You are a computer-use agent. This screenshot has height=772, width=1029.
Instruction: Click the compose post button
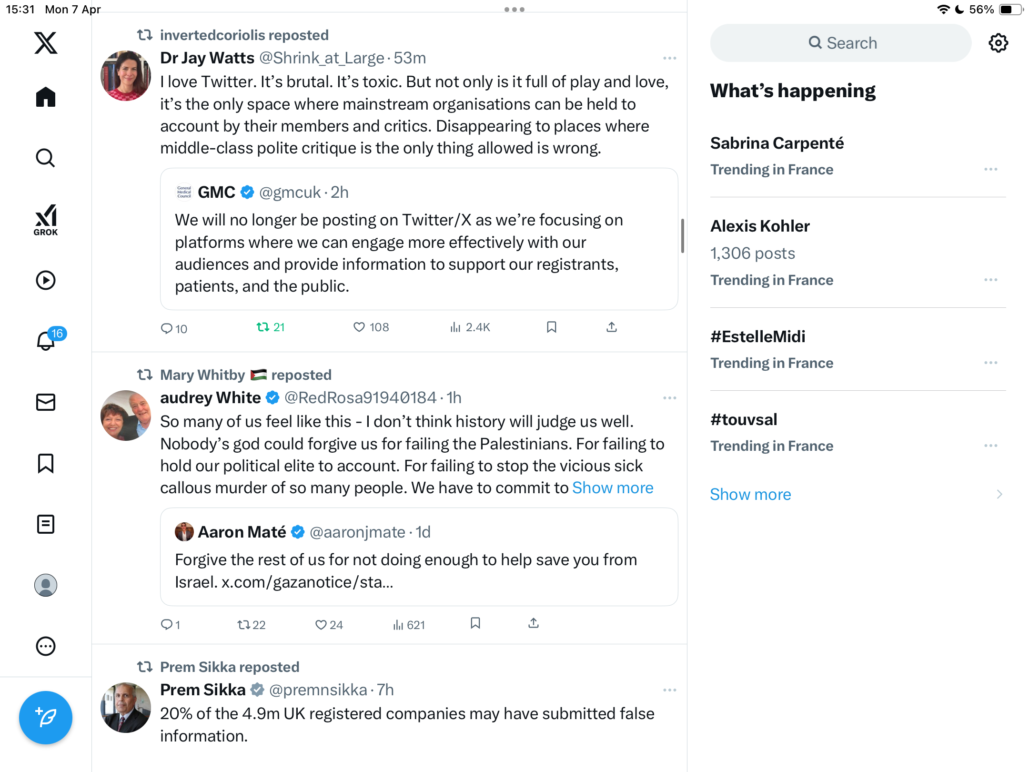click(x=46, y=718)
